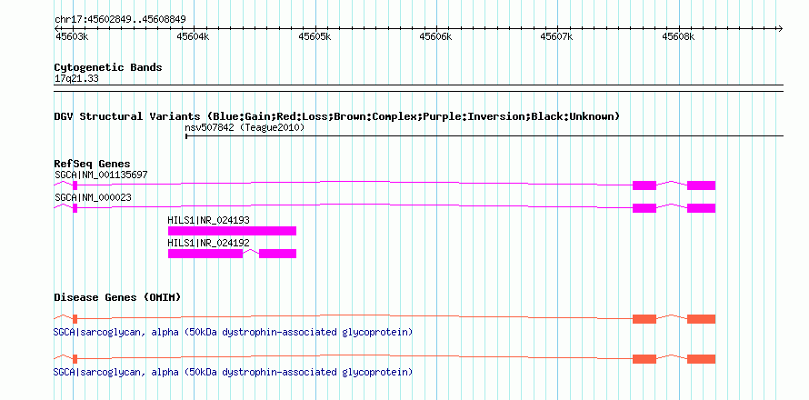Click the chr17:45602849..45608849 region label
Image resolution: width=809 pixels, height=400 pixels.
[x=120, y=20]
